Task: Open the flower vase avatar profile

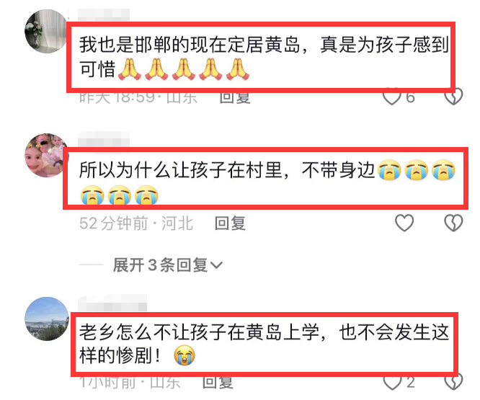Action: pyautogui.click(x=47, y=31)
